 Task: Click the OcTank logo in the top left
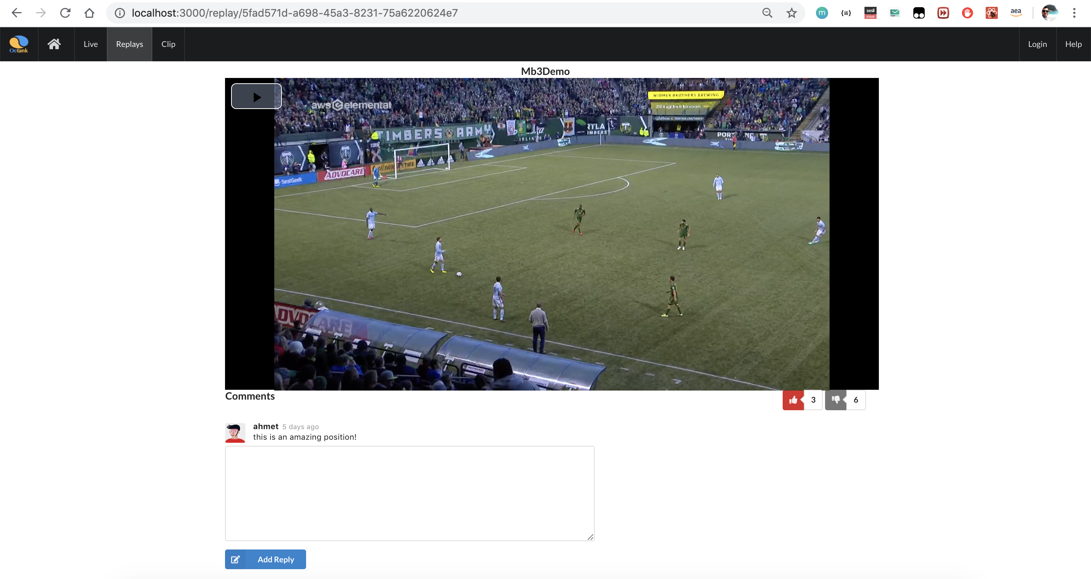19,43
